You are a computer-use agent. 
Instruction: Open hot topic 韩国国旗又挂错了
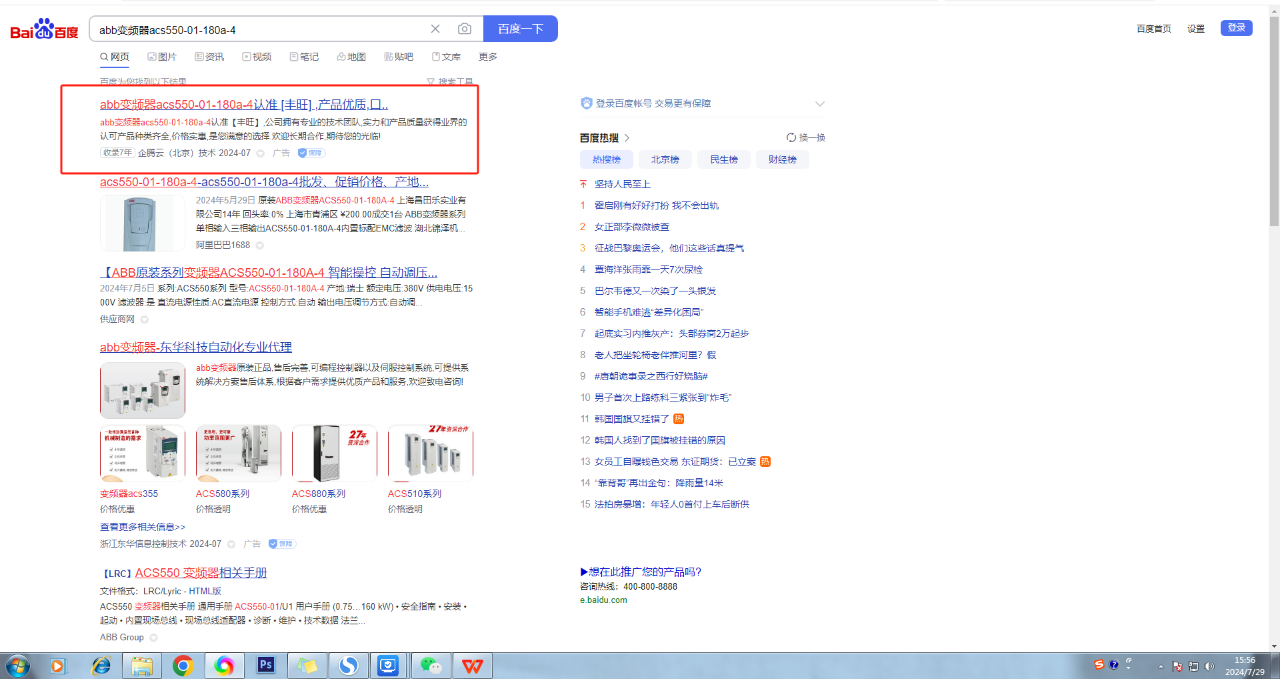tap(632, 419)
